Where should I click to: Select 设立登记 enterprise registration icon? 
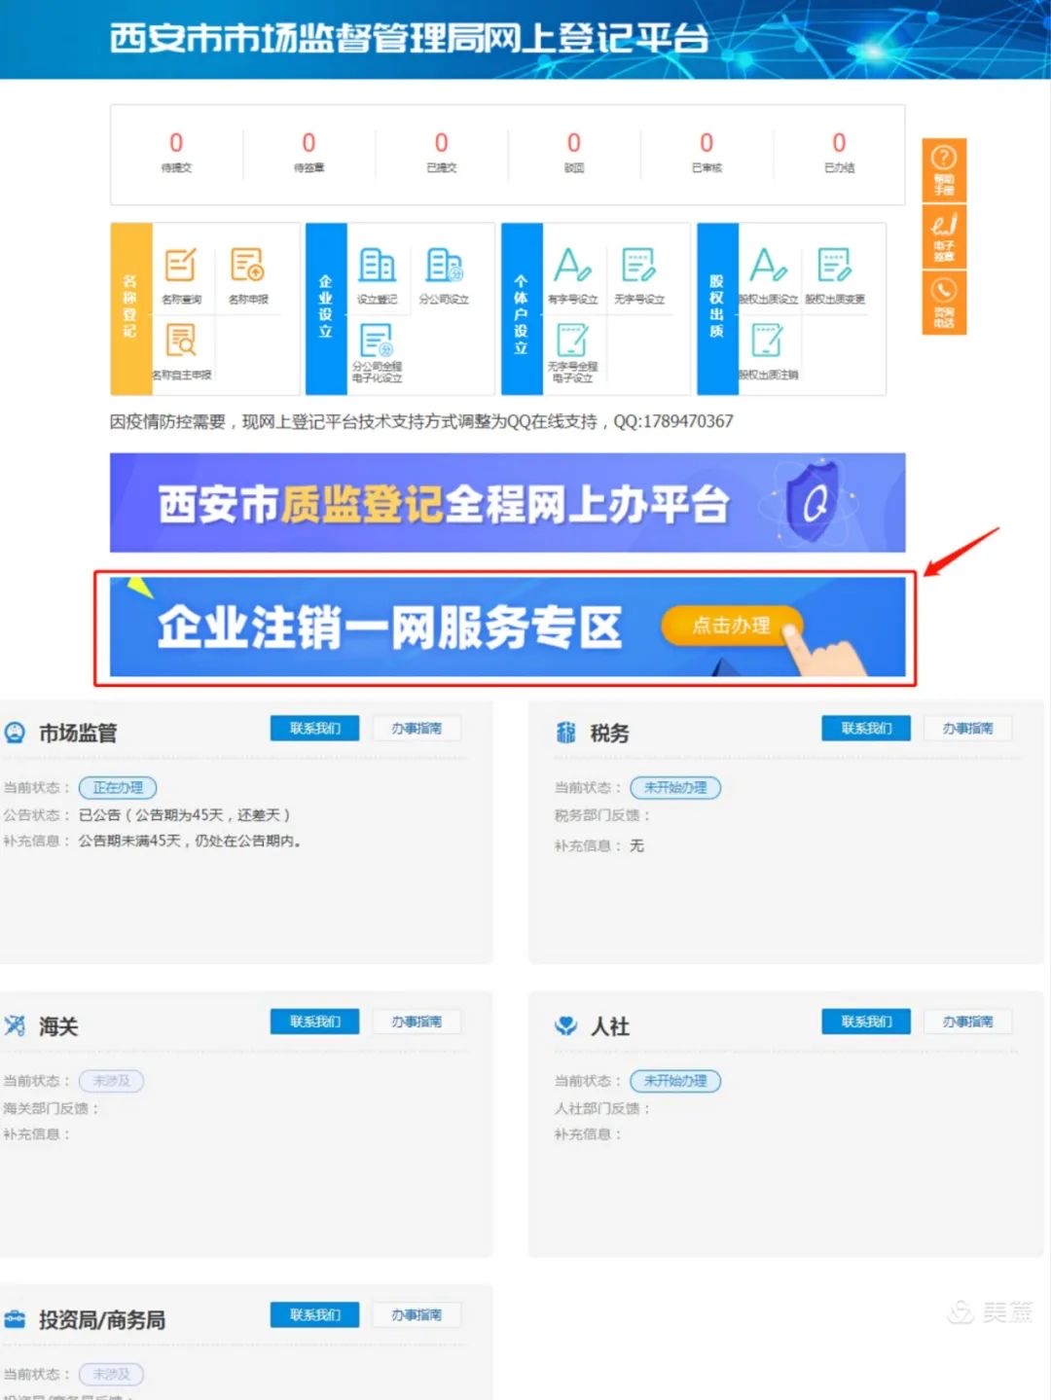(377, 266)
